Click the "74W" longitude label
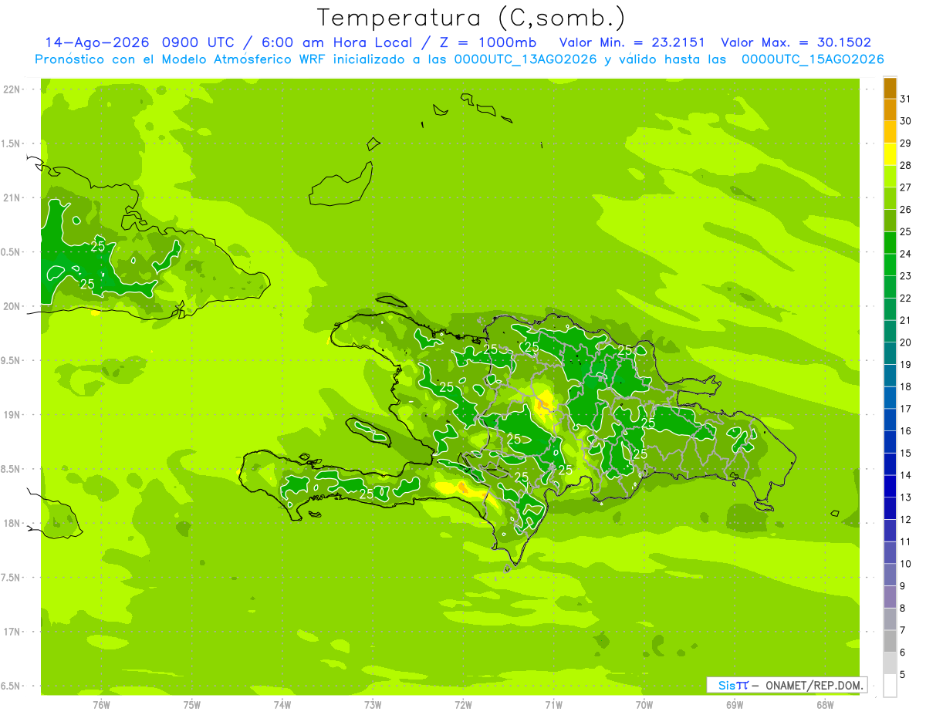 pos(282,705)
